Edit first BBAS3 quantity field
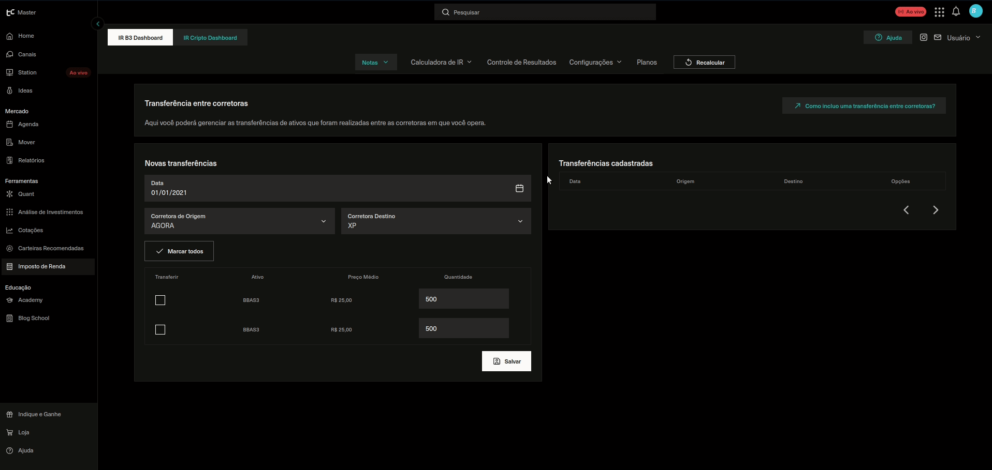 click(x=464, y=299)
